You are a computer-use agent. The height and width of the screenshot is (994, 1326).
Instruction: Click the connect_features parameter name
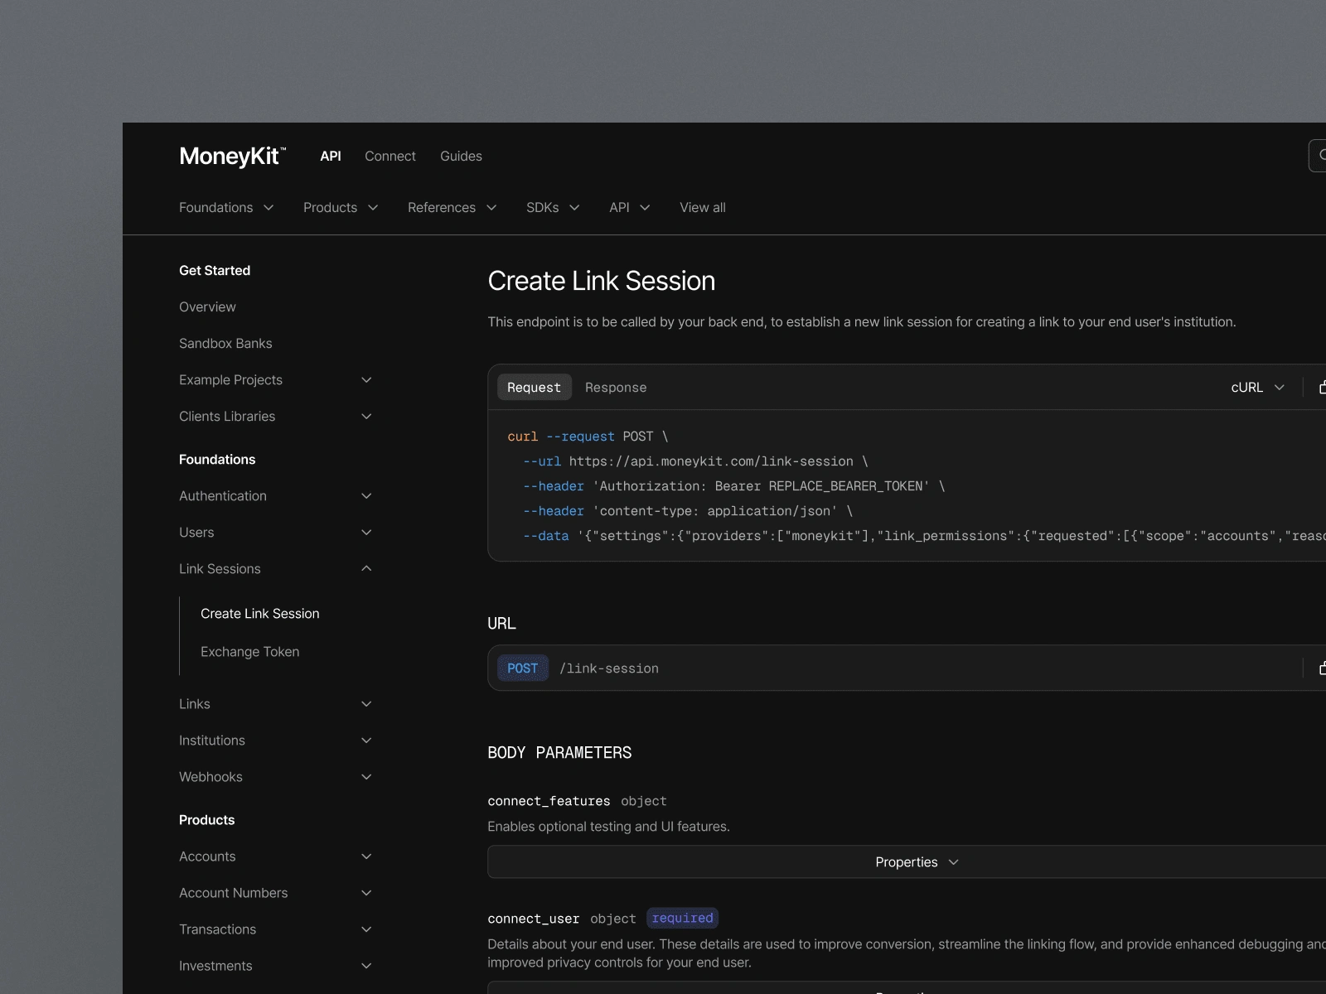click(549, 801)
